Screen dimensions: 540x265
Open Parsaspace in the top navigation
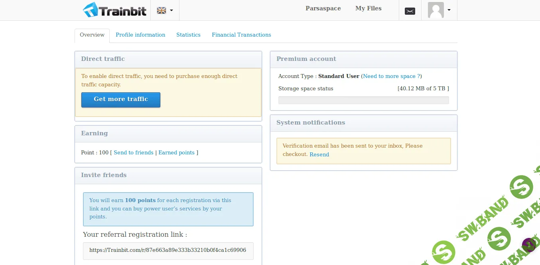click(323, 8)
